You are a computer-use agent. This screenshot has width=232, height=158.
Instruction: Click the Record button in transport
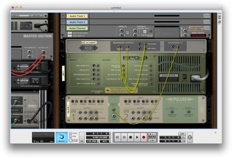144,137
